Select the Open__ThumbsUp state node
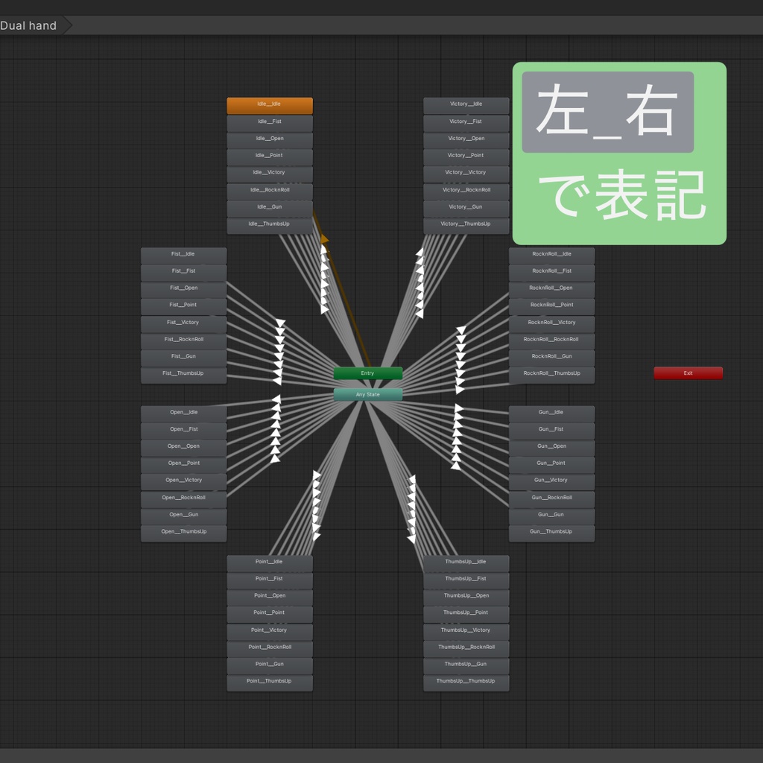The height and width of the screenshot is (763, 763). (183, 533)
